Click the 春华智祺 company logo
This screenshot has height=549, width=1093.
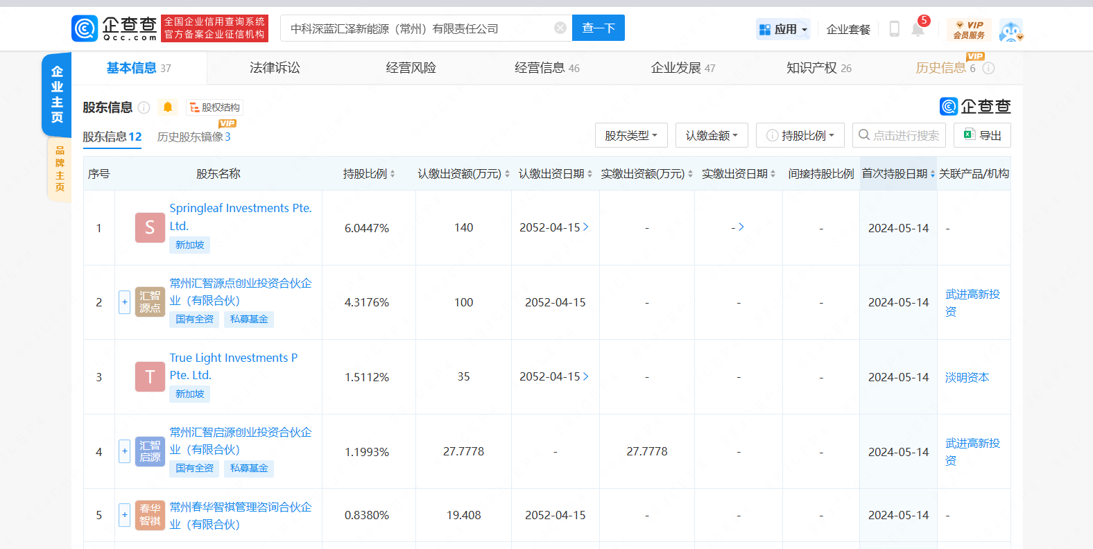[150, 515]
